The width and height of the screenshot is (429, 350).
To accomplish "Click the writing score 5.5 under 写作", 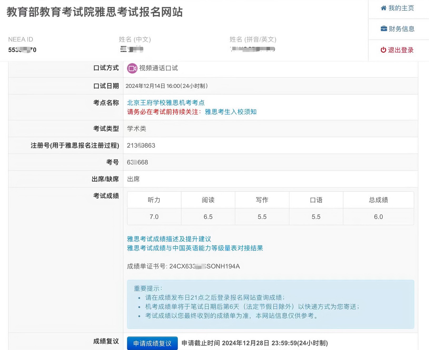I will pyautogui.click(x=262, y=217).
